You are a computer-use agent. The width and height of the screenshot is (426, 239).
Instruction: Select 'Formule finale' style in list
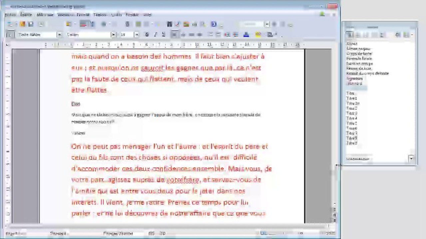pyautogui.click(x=359, y=58)
